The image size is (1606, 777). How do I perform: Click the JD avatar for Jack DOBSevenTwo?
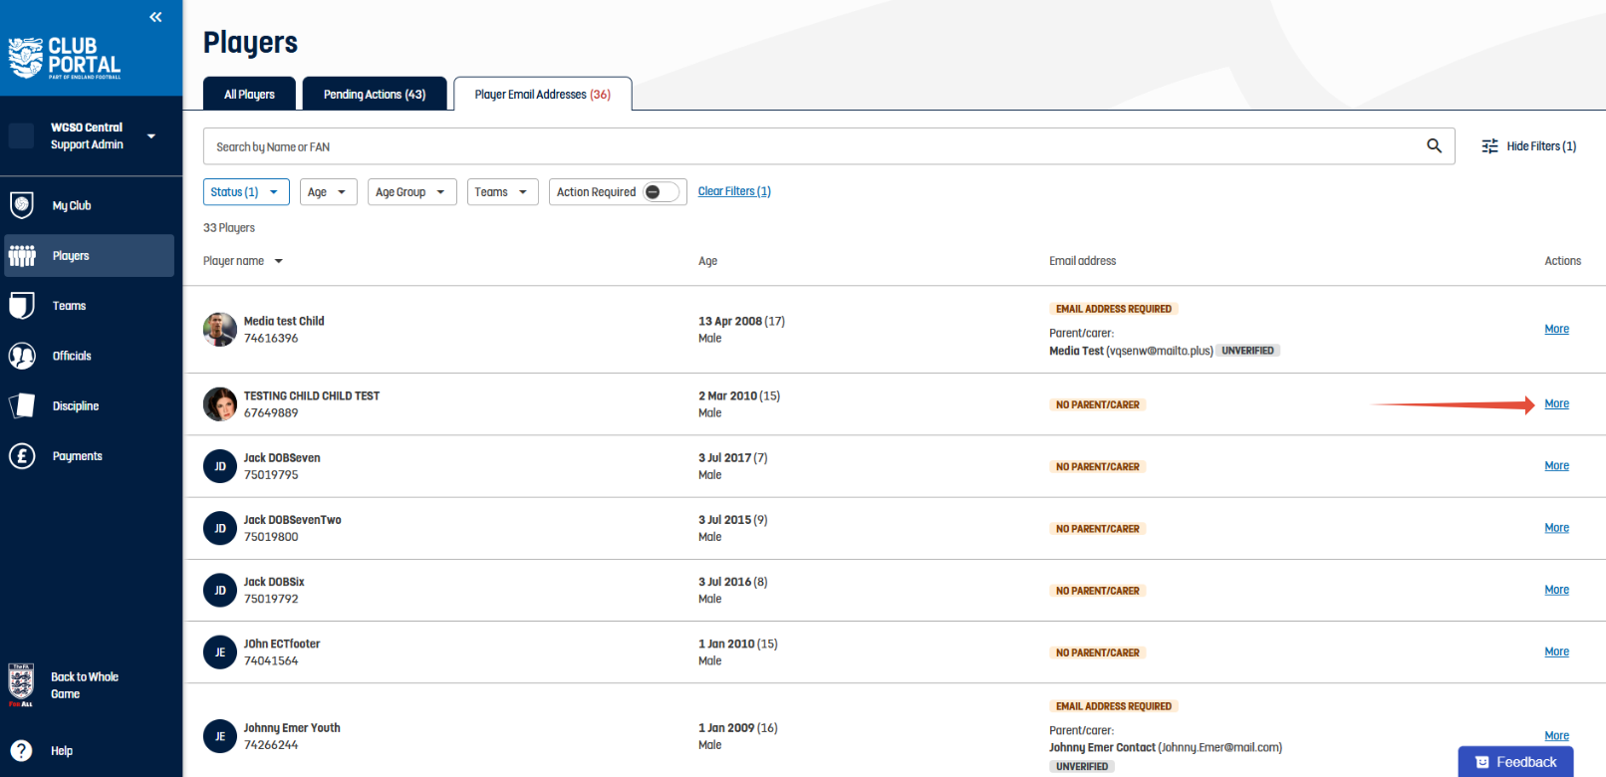[220, 528]
